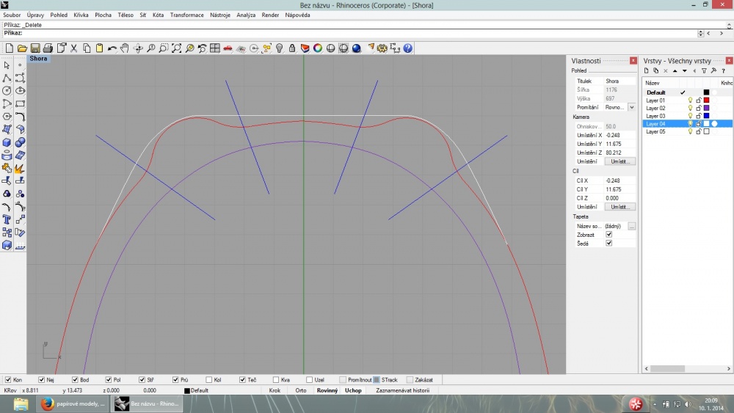The image size is (734, 413).
Task: Toggle the Stř osnap checkbox
Action: pyautogui.click(x=142, y=380)
